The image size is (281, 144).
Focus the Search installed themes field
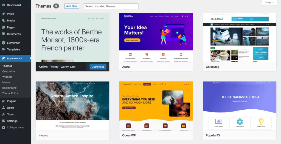point(111,6)
